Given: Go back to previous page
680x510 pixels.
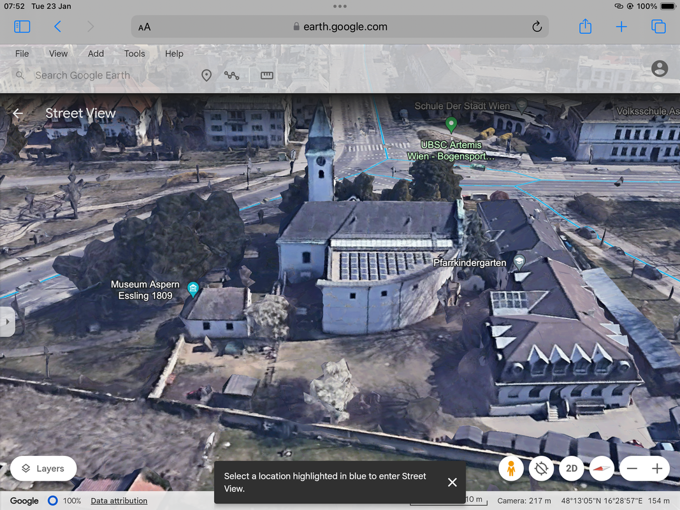Looking at the screenshot, I should [x=58, y=27].
